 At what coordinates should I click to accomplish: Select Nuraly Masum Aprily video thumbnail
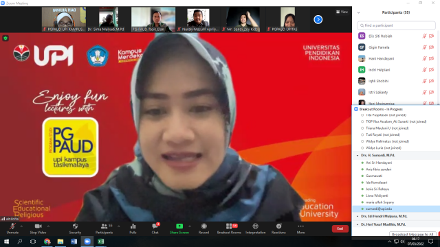coord(198,19)
